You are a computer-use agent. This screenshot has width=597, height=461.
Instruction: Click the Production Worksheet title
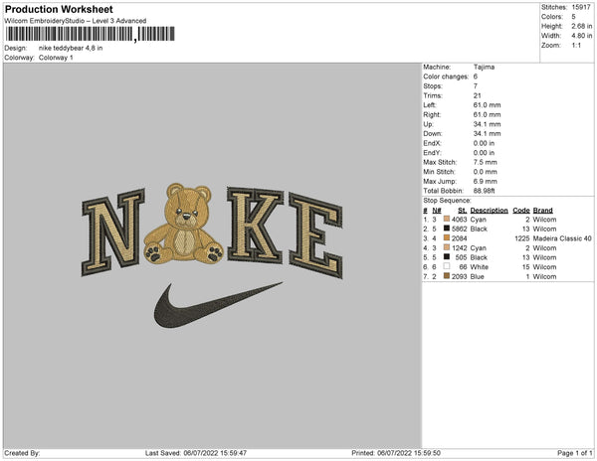click(x=59, y=9)
